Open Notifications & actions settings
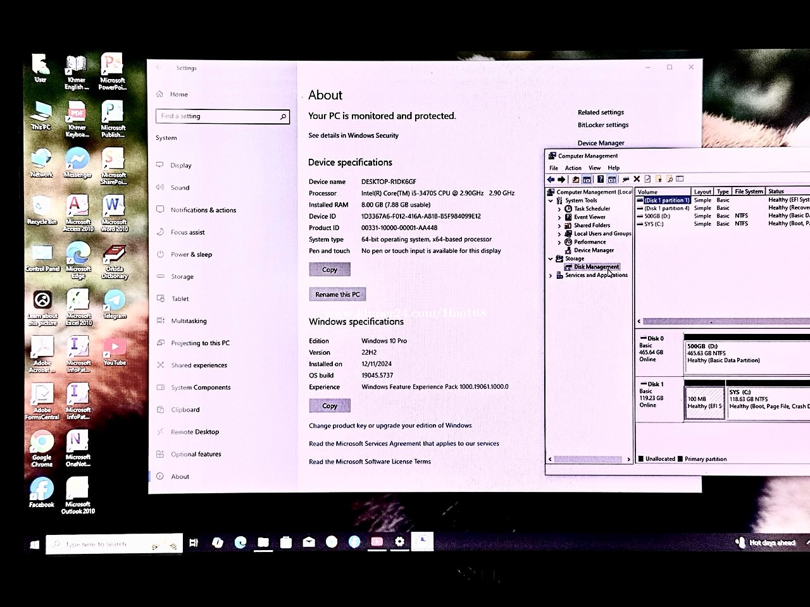810x607 pixels. 203,210
